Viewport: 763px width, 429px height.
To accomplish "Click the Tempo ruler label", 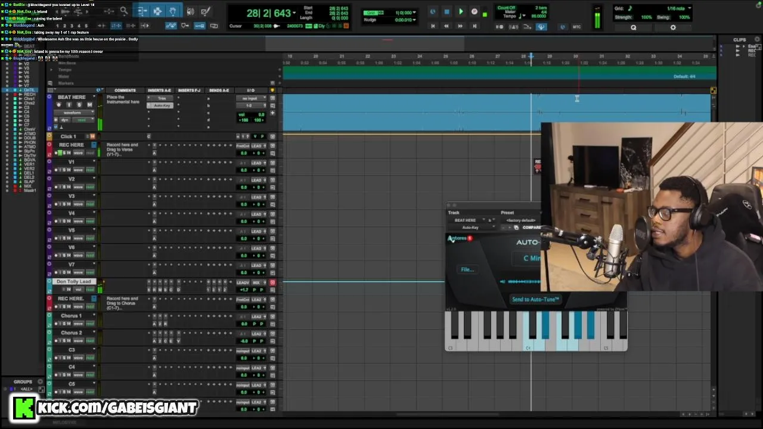I will click(64, 70).
